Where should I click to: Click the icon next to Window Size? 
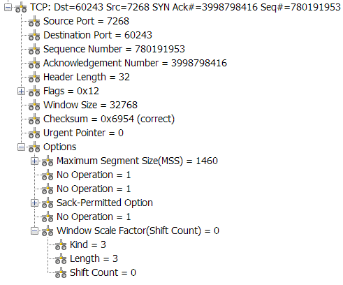tap(34, 105)
